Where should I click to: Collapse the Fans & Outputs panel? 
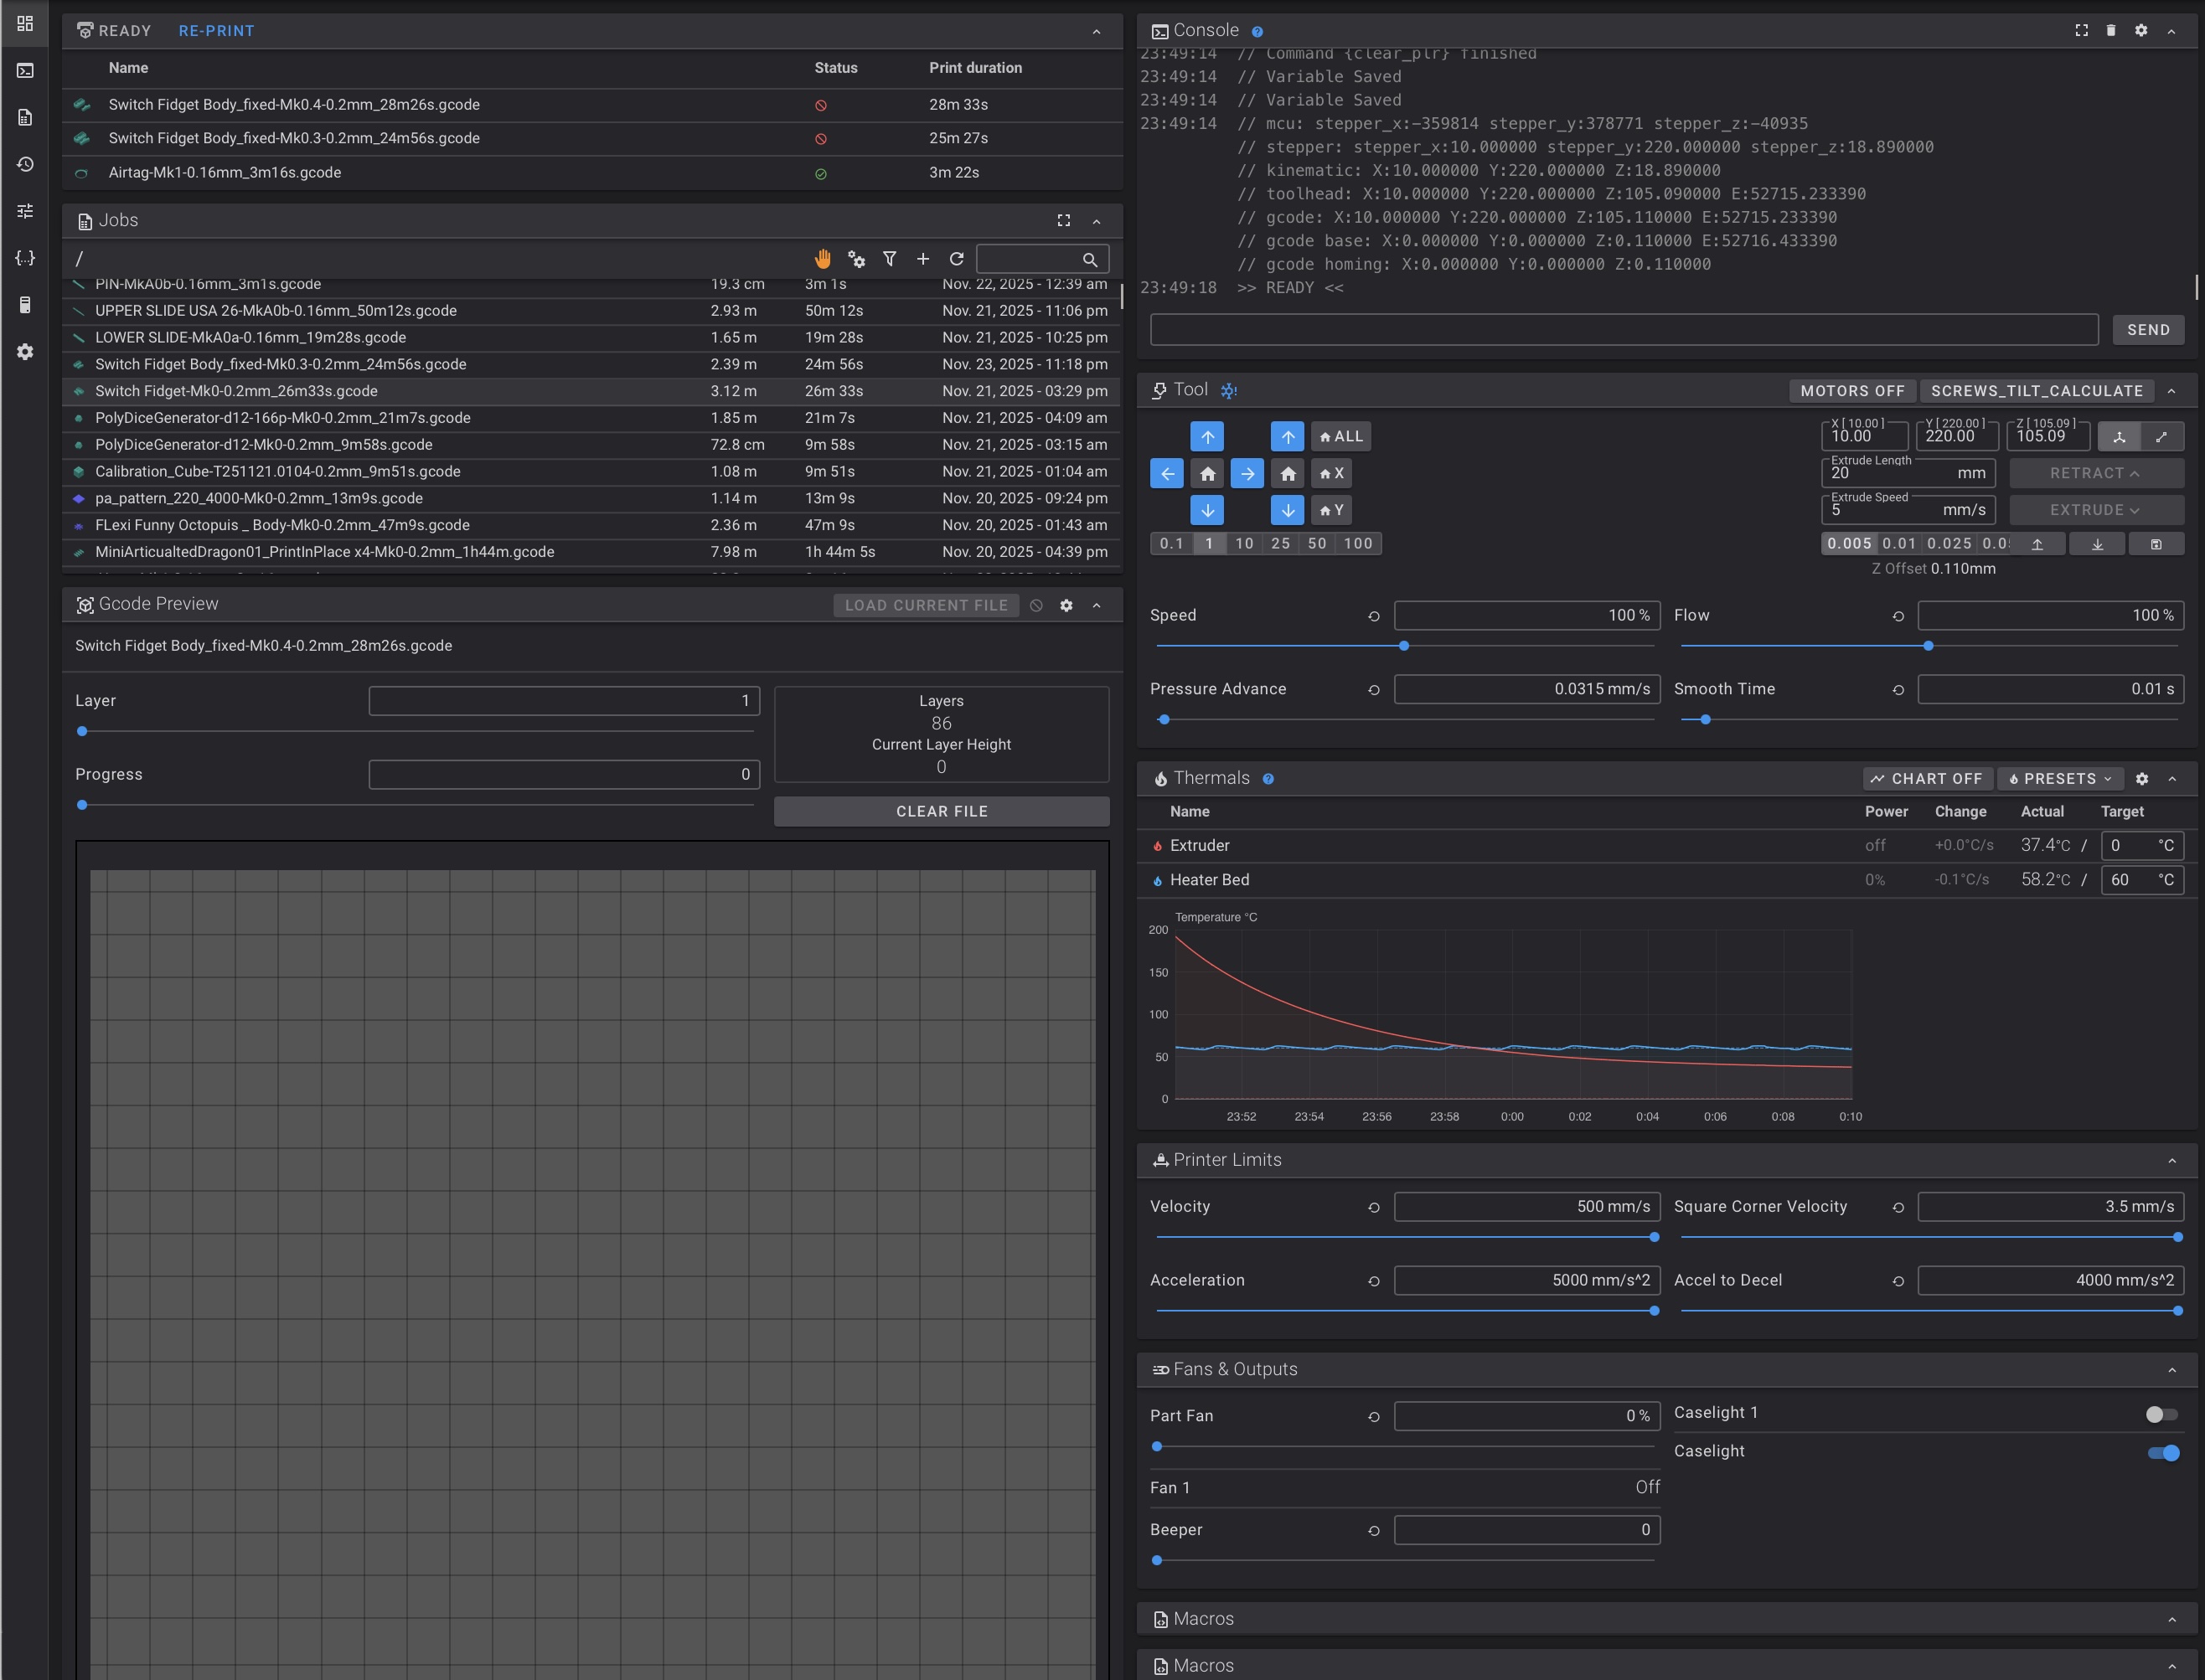click(x=2172, y=1370)
